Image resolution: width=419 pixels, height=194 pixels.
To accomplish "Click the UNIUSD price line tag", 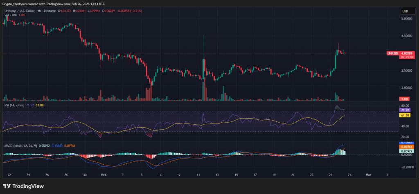I will [x=392, y=53].
